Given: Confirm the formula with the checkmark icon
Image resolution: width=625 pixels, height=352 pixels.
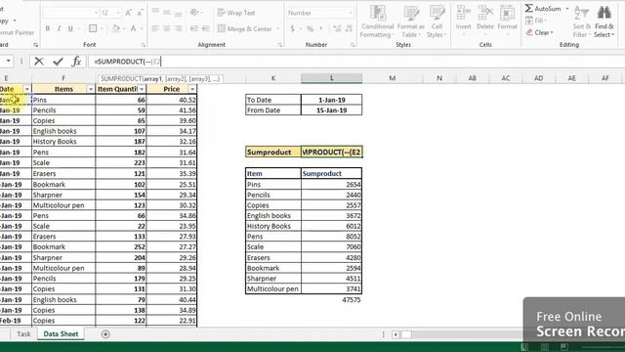Looking at the screenshot, I should click(x=58, y=62).
